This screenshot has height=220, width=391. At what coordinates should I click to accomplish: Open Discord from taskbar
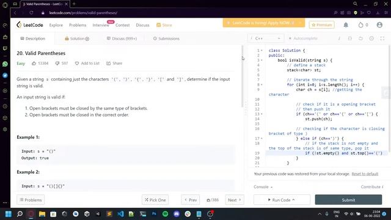(177, 214)
